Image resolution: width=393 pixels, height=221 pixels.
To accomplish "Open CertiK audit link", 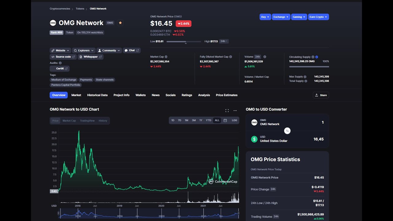I will coord(60,69).
